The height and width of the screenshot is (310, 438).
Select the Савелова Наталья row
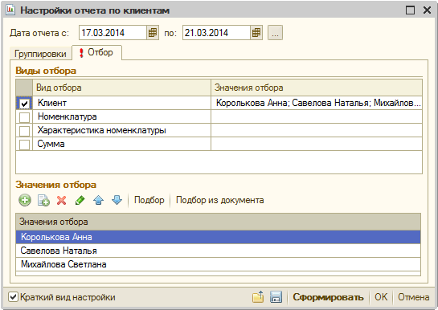point(218,251)
